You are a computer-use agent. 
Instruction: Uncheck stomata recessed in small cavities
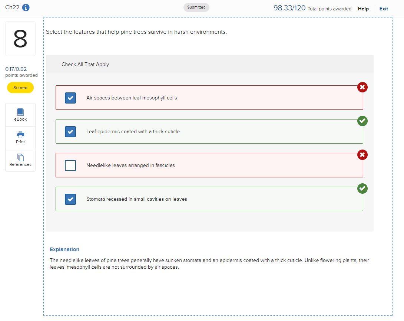pyautogui.click(x=70, y=199)
